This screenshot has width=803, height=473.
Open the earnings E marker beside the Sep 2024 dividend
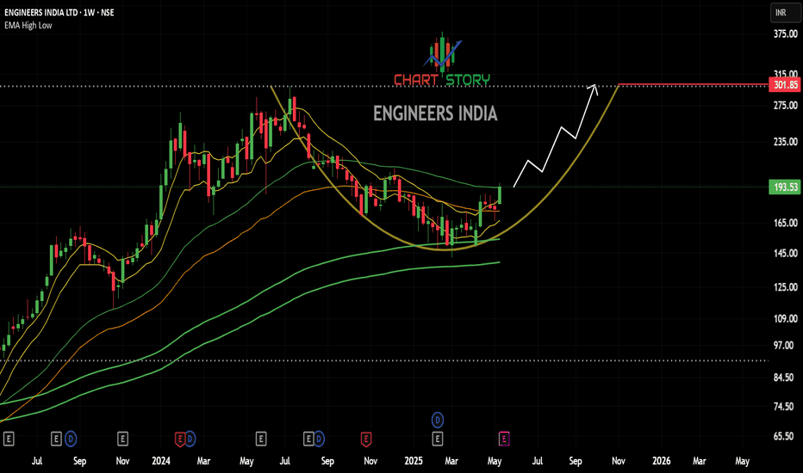click(308, 439)
